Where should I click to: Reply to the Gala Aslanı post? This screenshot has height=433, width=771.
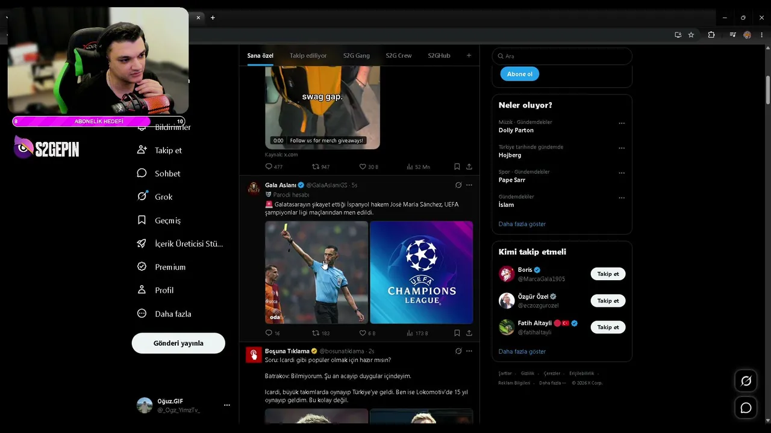click(x=269, y=333)
